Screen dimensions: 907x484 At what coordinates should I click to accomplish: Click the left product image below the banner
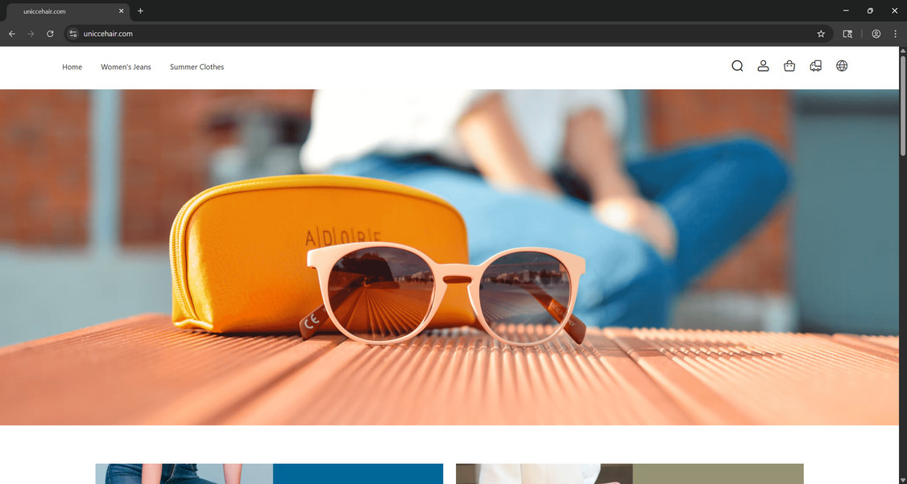pyautogui.click(x=268, y=474)
